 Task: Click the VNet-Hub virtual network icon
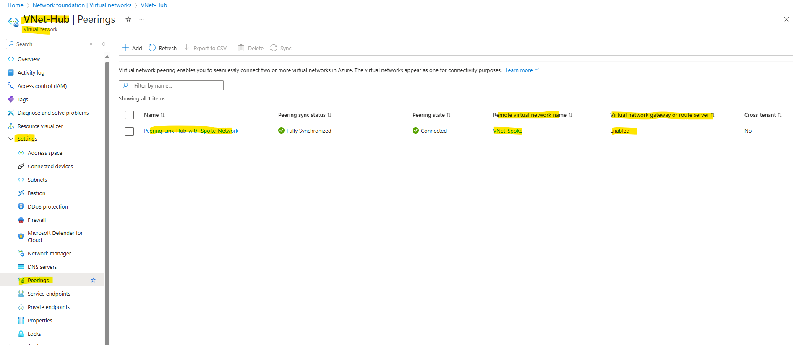coord(13,21)
